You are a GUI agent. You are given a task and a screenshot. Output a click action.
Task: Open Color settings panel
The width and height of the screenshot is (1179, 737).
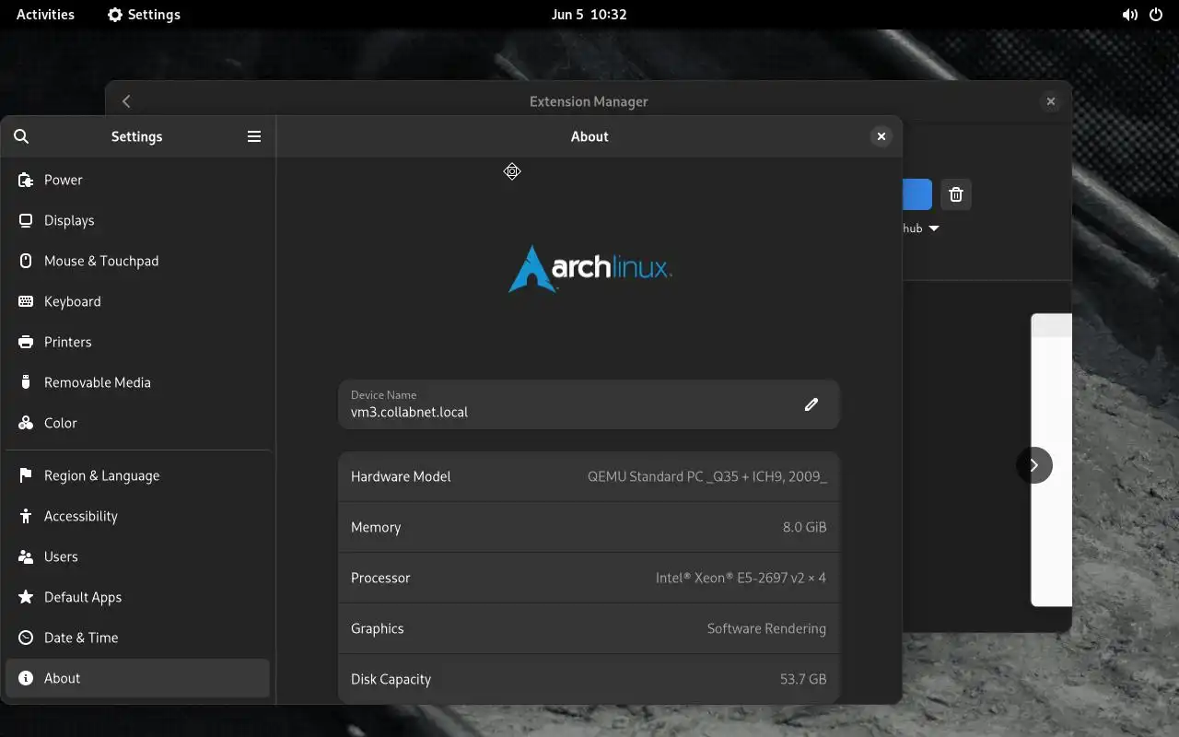(137, 423)
